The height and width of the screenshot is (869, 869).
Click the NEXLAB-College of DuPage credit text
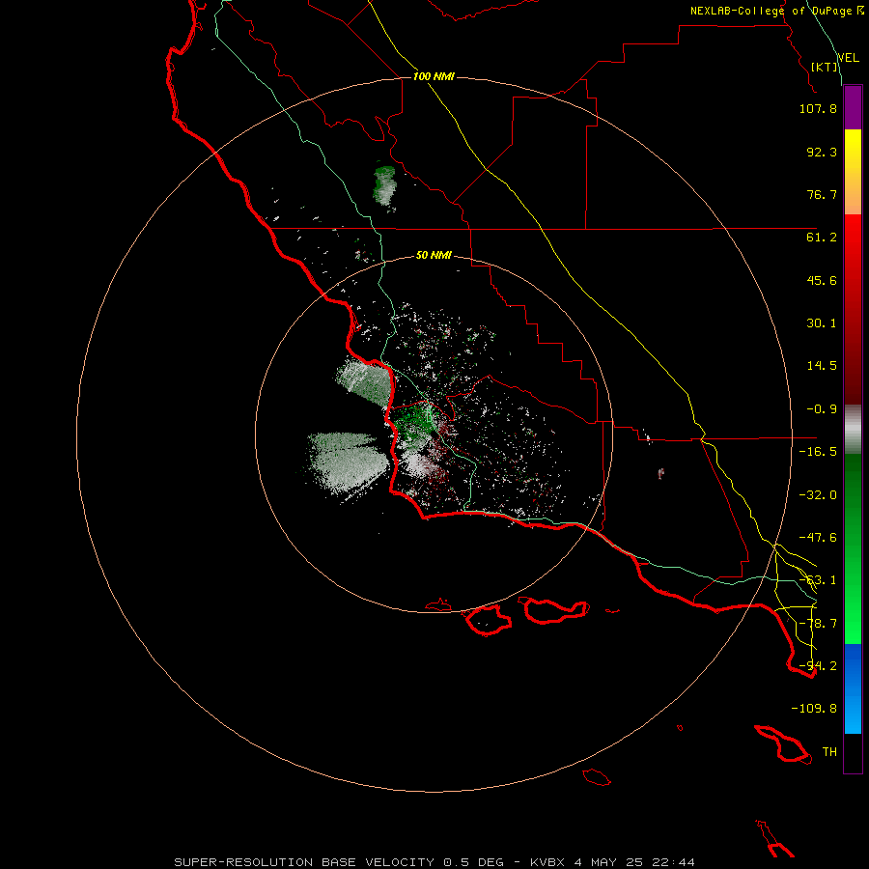coord(777,11)
